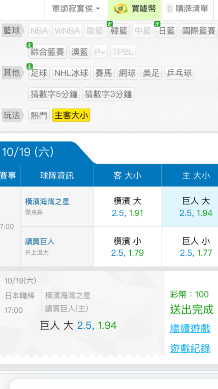
Task: Select 日籃 league with green 走 badge
Action: coord(166,31)
